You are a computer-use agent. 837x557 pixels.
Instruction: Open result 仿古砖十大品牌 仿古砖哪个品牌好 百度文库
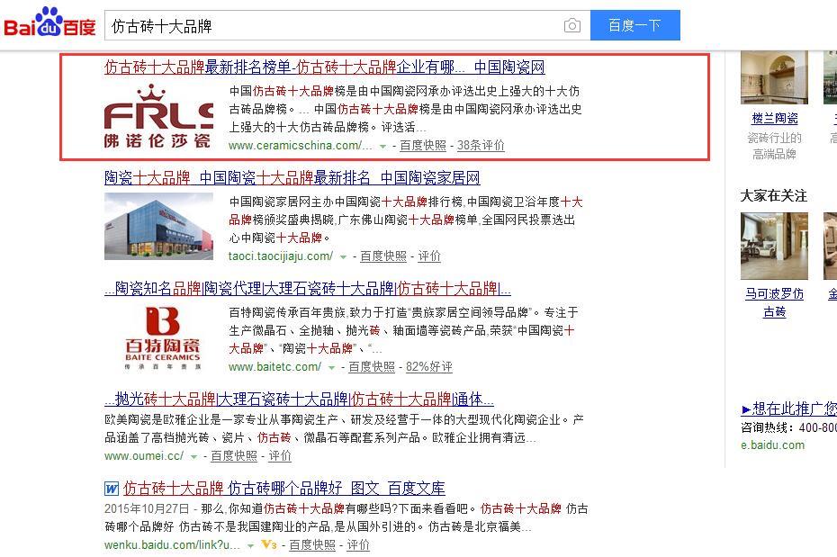(284, 489)
